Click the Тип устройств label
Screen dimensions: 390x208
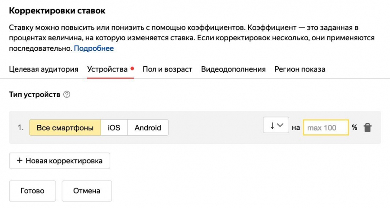35,94
